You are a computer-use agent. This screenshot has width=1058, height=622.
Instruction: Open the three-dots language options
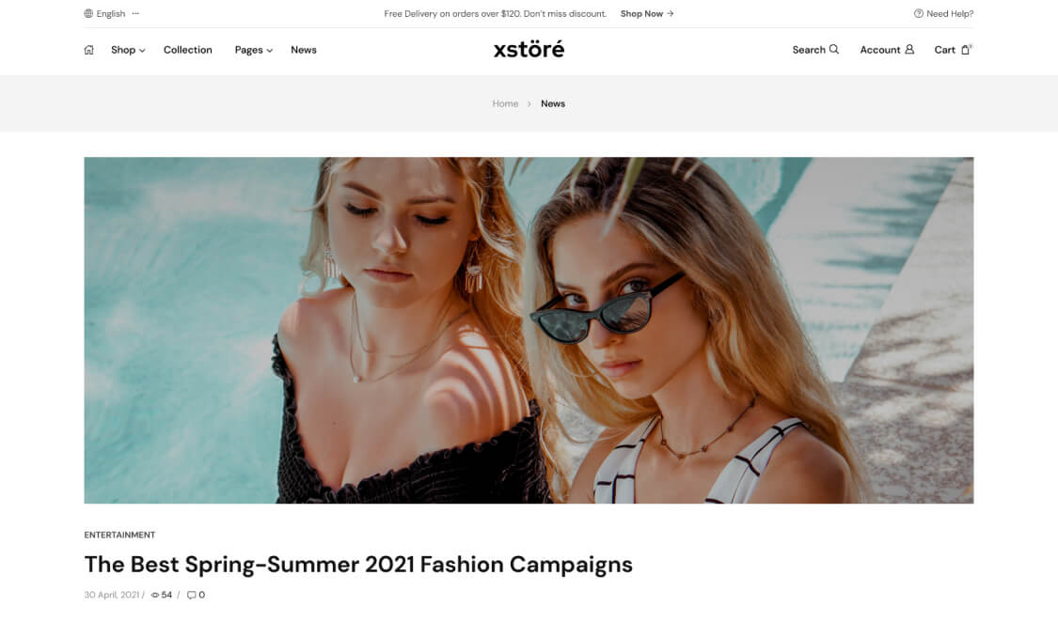(x=135, y=13)
